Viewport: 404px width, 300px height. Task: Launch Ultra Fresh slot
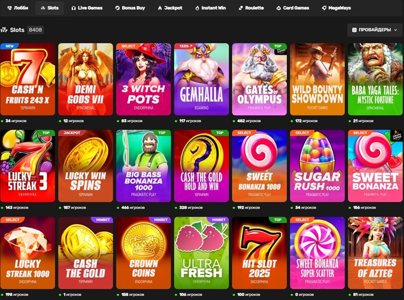tap(201, 253)
